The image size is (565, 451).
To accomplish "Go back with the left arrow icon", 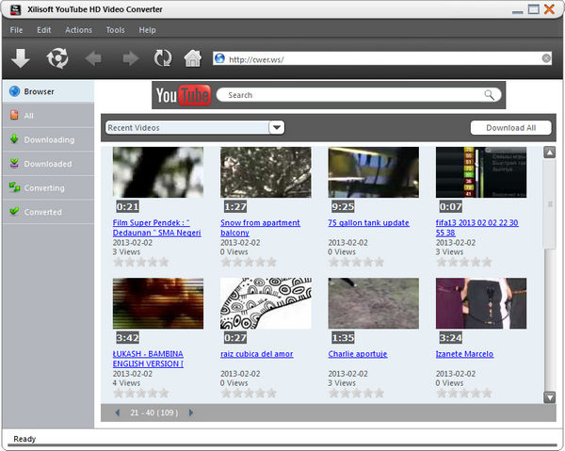I will (x=94, y=58).
